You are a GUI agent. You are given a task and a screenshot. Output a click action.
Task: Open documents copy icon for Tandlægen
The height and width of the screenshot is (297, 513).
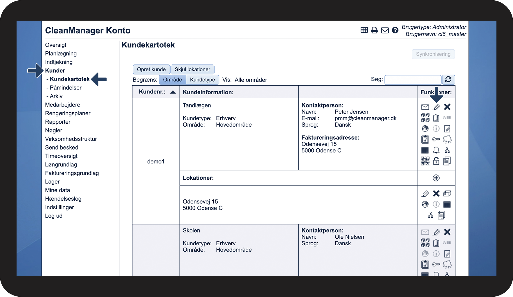(447, 161)
